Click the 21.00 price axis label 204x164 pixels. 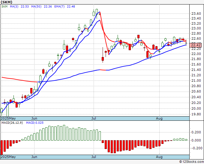[196, 80]
